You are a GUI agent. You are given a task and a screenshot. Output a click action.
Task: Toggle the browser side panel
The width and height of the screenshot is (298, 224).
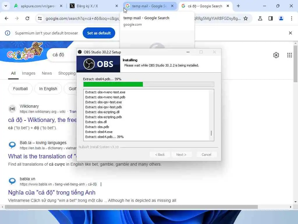tap(271, 18)
